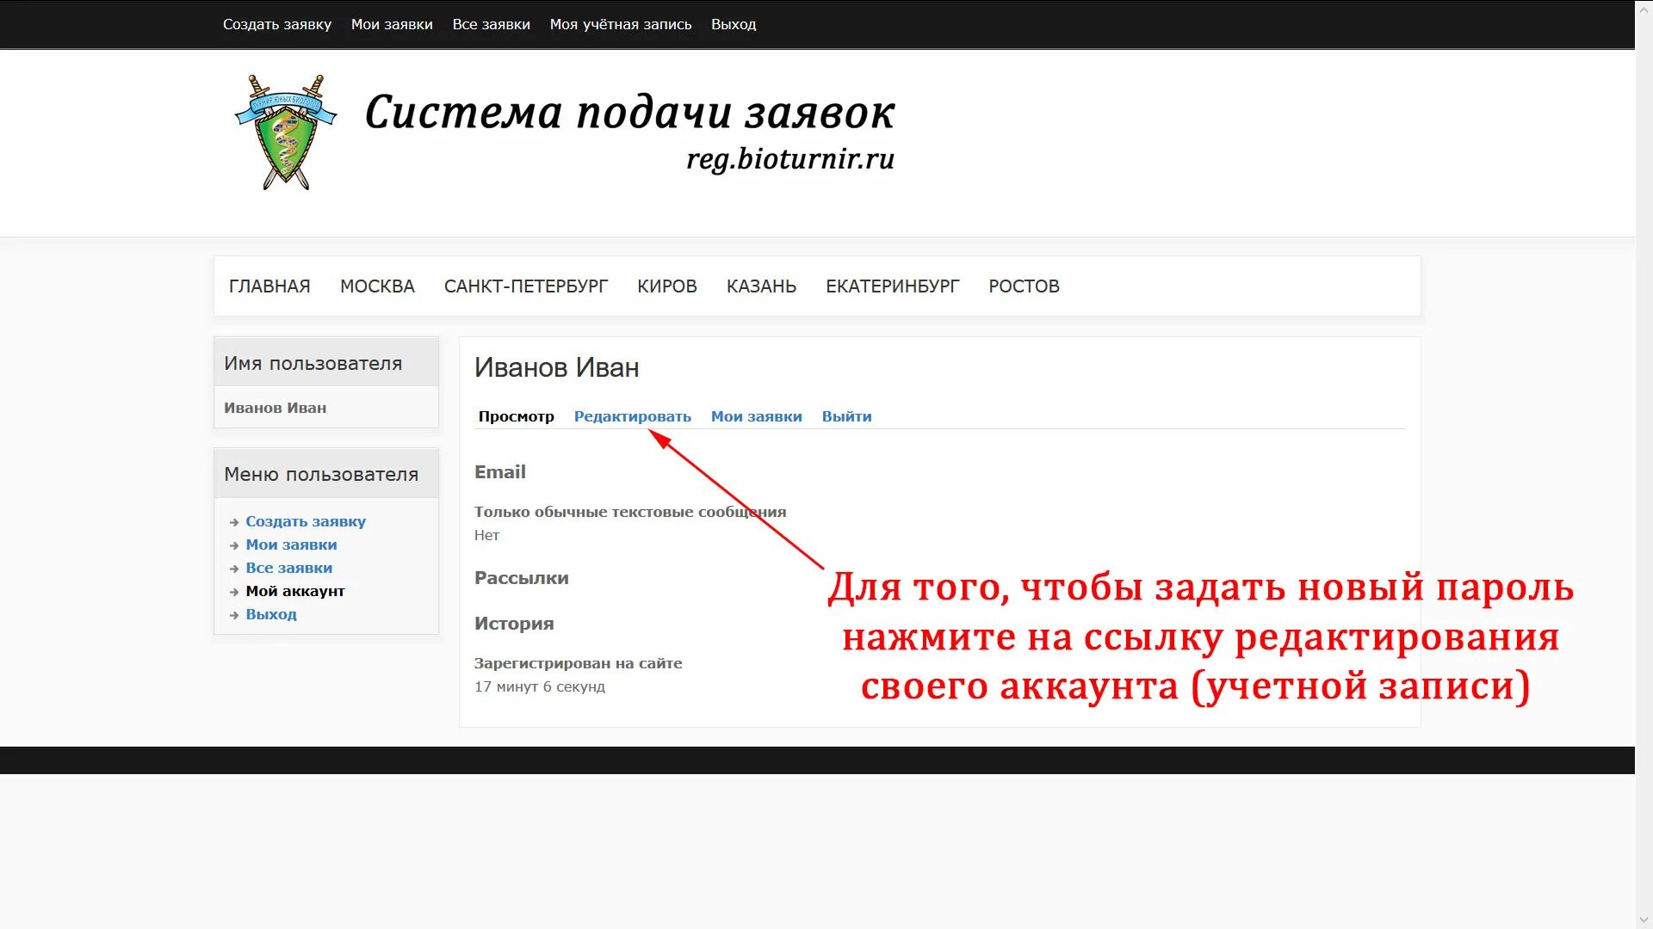1653x929 pixels.
Task: Navigate to the КАЗАНЬ section
Action: (x=761, y=286)
